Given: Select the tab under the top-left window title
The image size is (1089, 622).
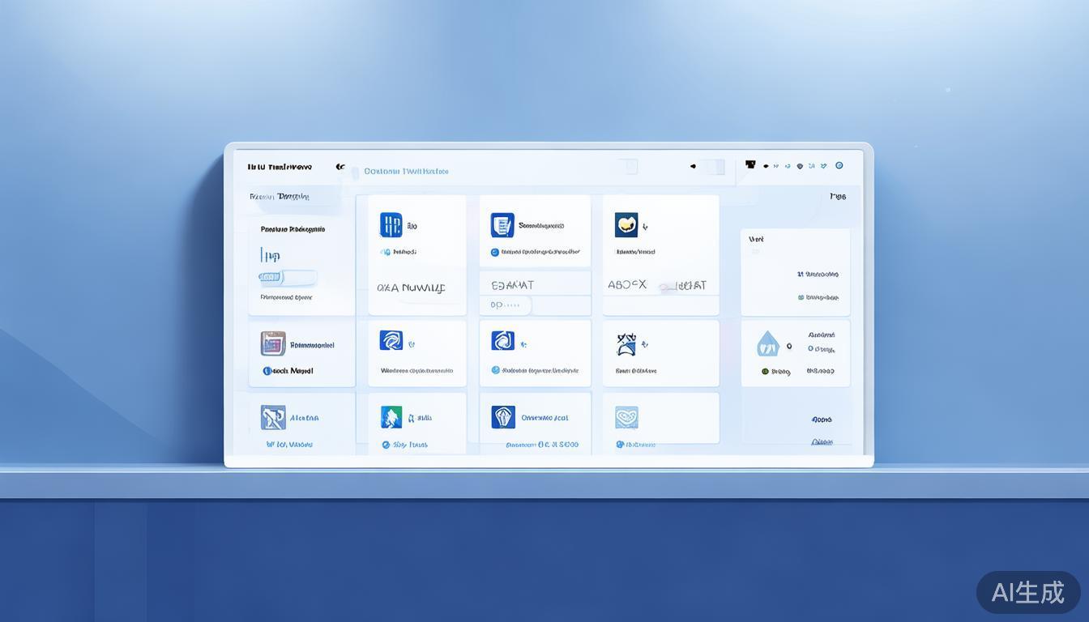Looking at the screenshot, I should [x=280, y=197].
